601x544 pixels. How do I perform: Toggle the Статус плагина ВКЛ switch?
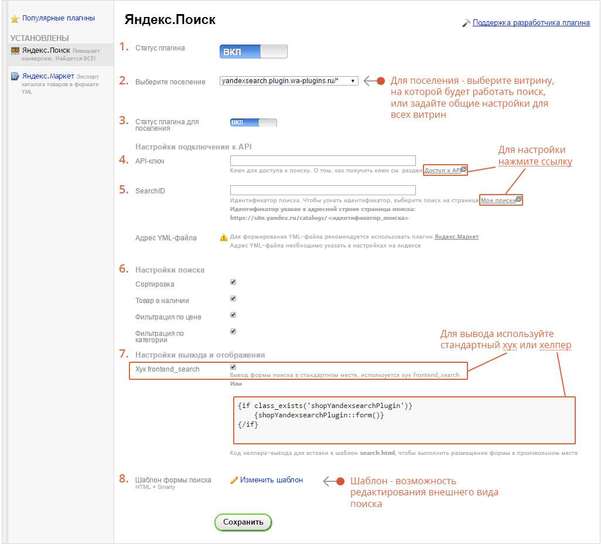pos(254,52)
